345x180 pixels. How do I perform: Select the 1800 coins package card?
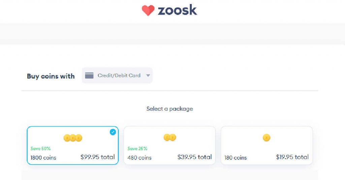point(73,145)
